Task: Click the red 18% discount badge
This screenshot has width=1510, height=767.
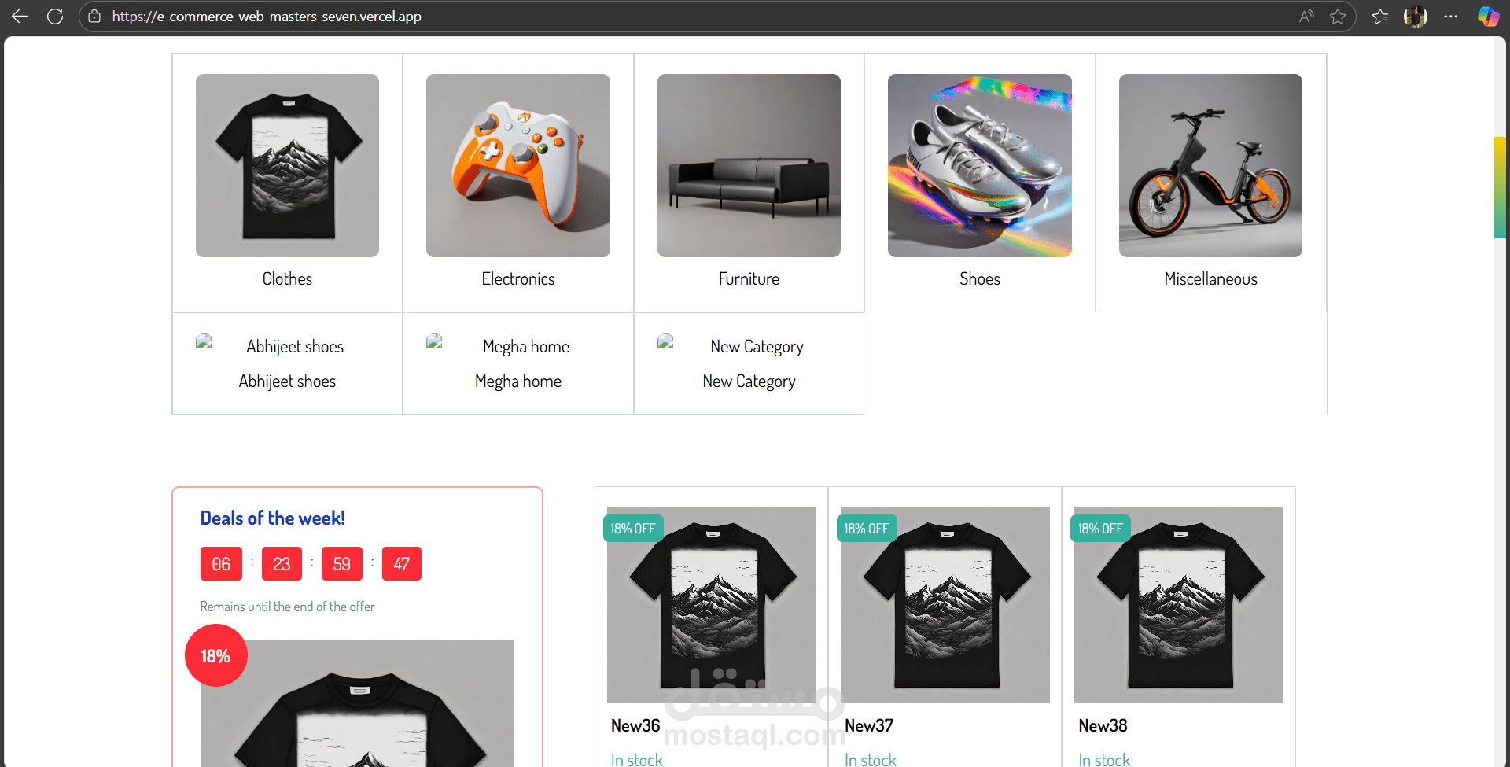Action: click(x=216, y=655)
